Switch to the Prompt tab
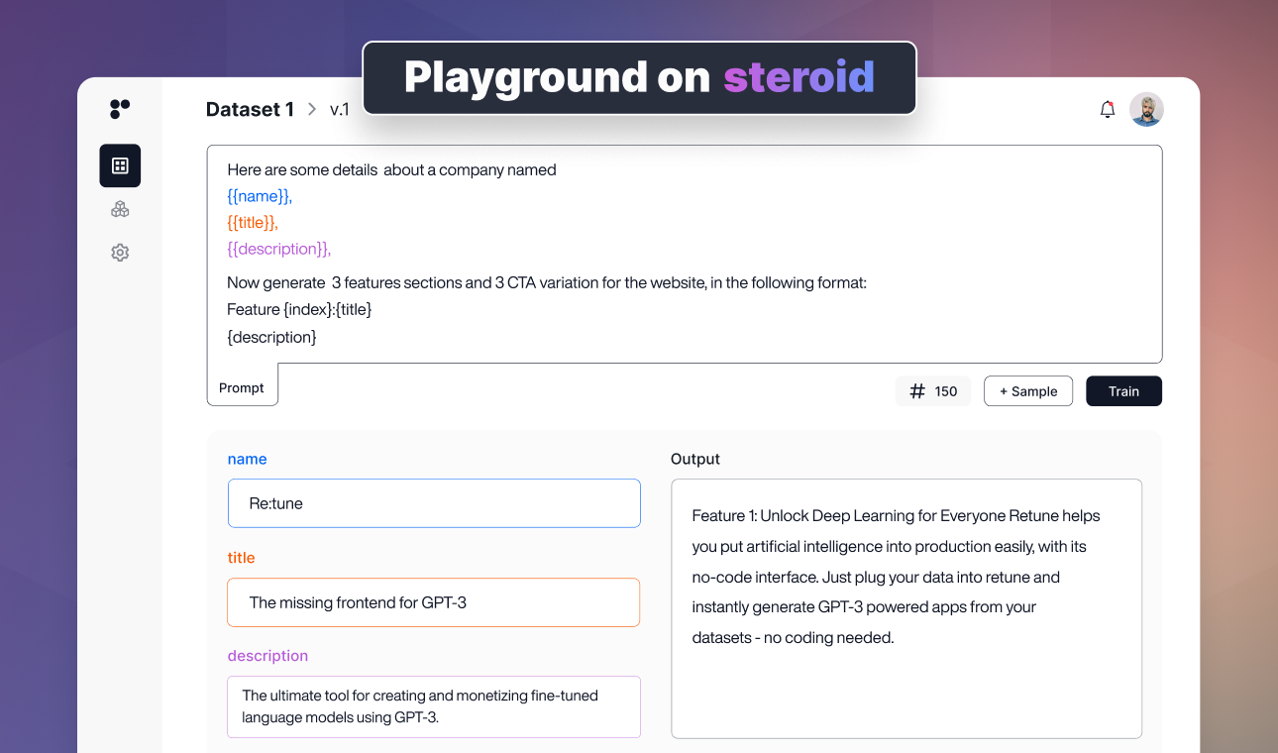 242,387
